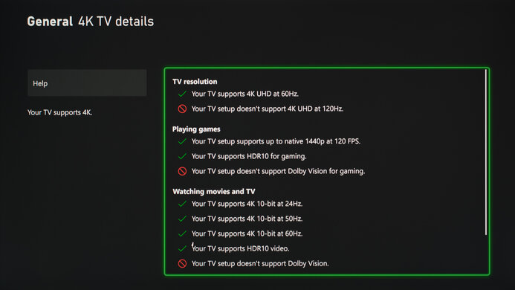
Task: Click the details panel vertical scrollbar
Action: point(486,152)
